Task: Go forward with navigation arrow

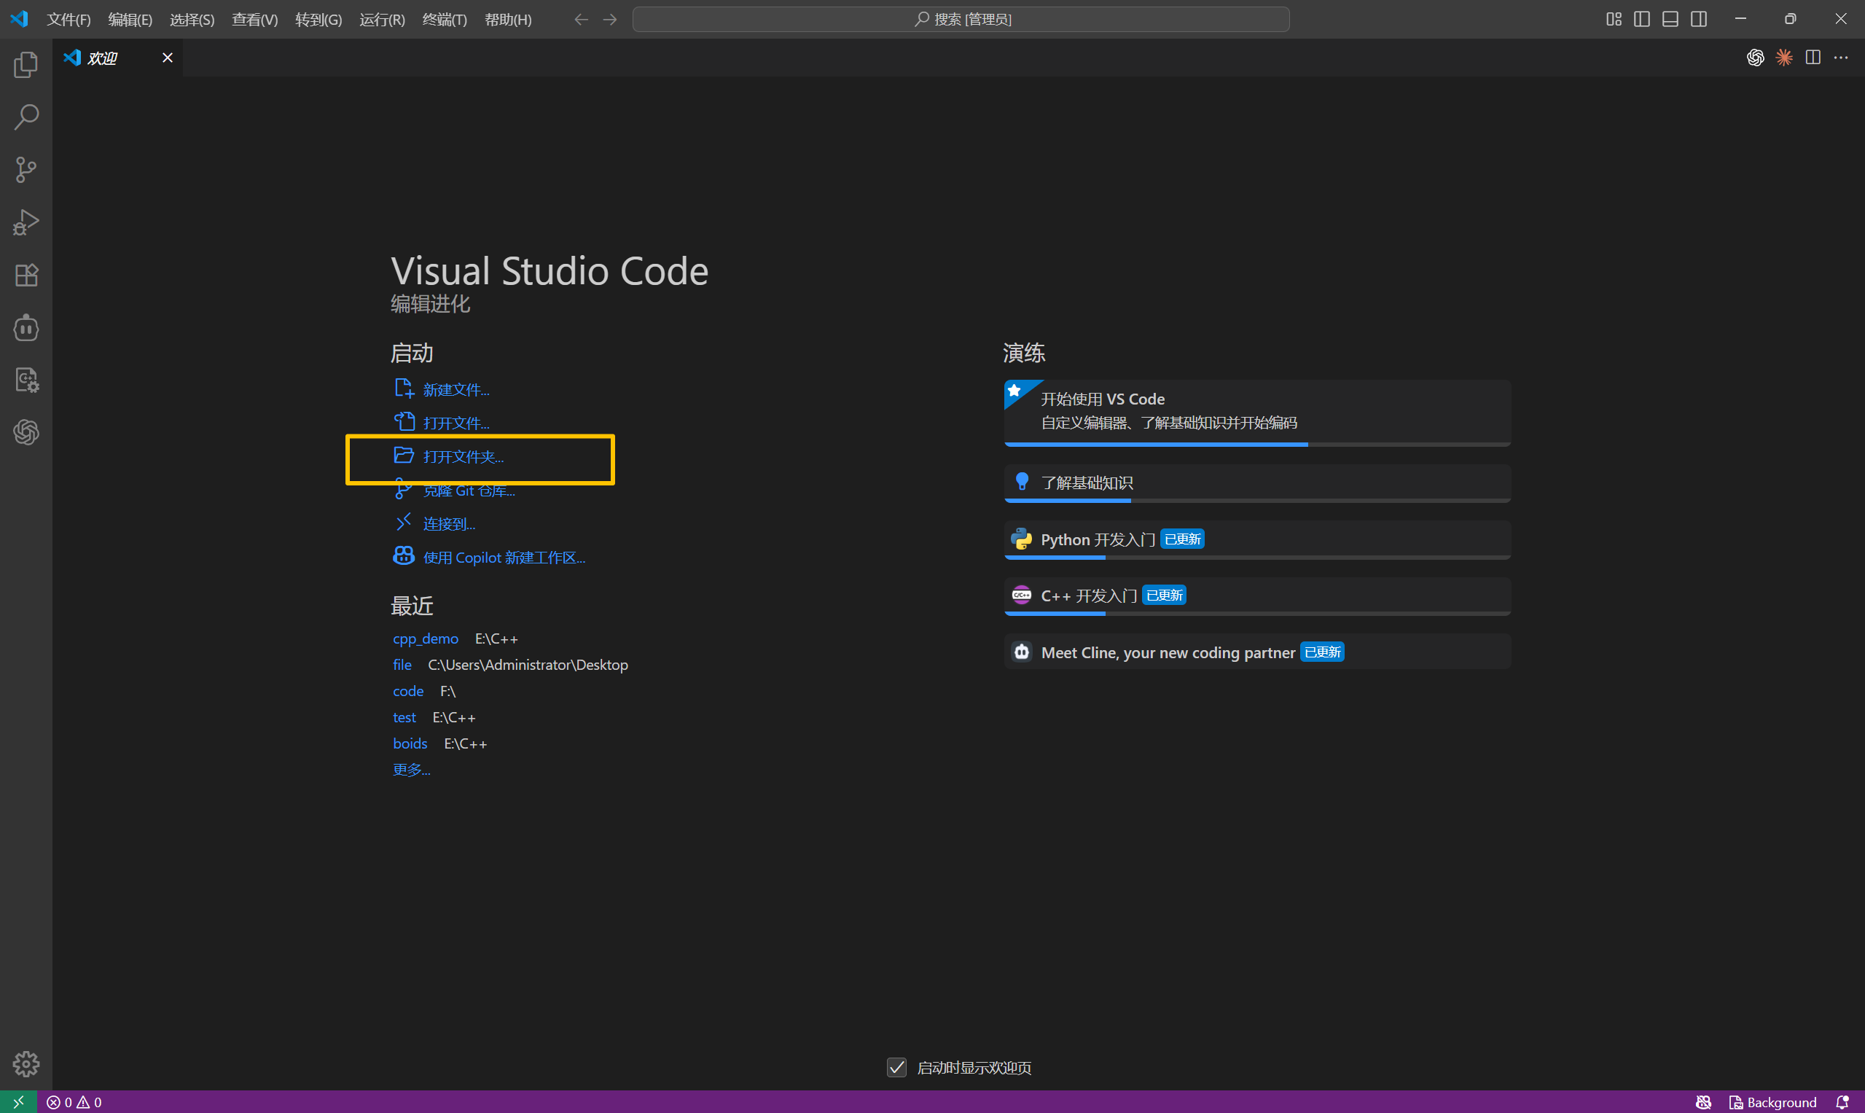Action: pos(610,19)
